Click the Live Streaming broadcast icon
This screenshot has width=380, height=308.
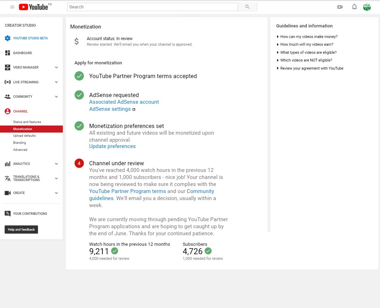tap(7, 82)
